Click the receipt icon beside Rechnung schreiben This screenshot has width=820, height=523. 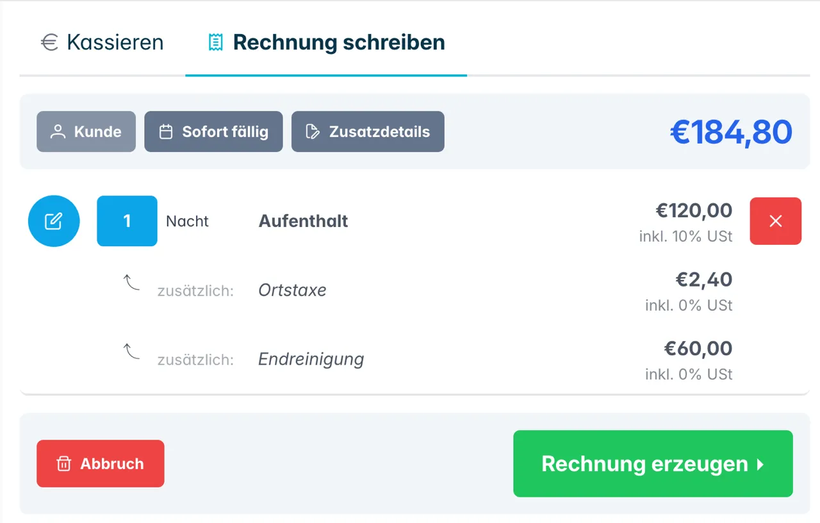click(x=215, y=41)
